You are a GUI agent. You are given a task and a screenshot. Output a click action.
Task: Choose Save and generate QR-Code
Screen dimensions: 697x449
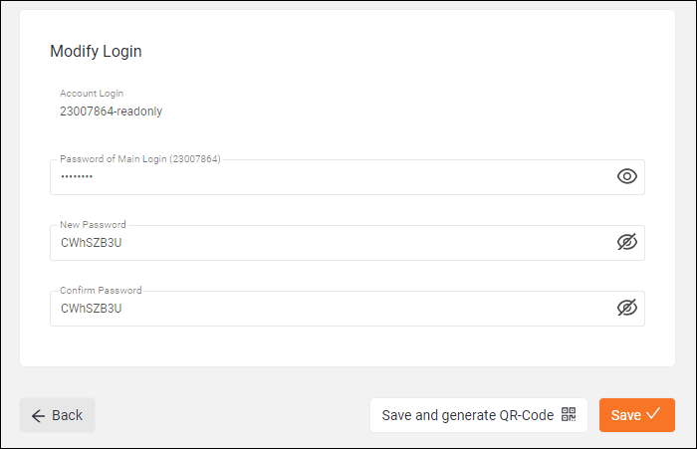[479, 415]
